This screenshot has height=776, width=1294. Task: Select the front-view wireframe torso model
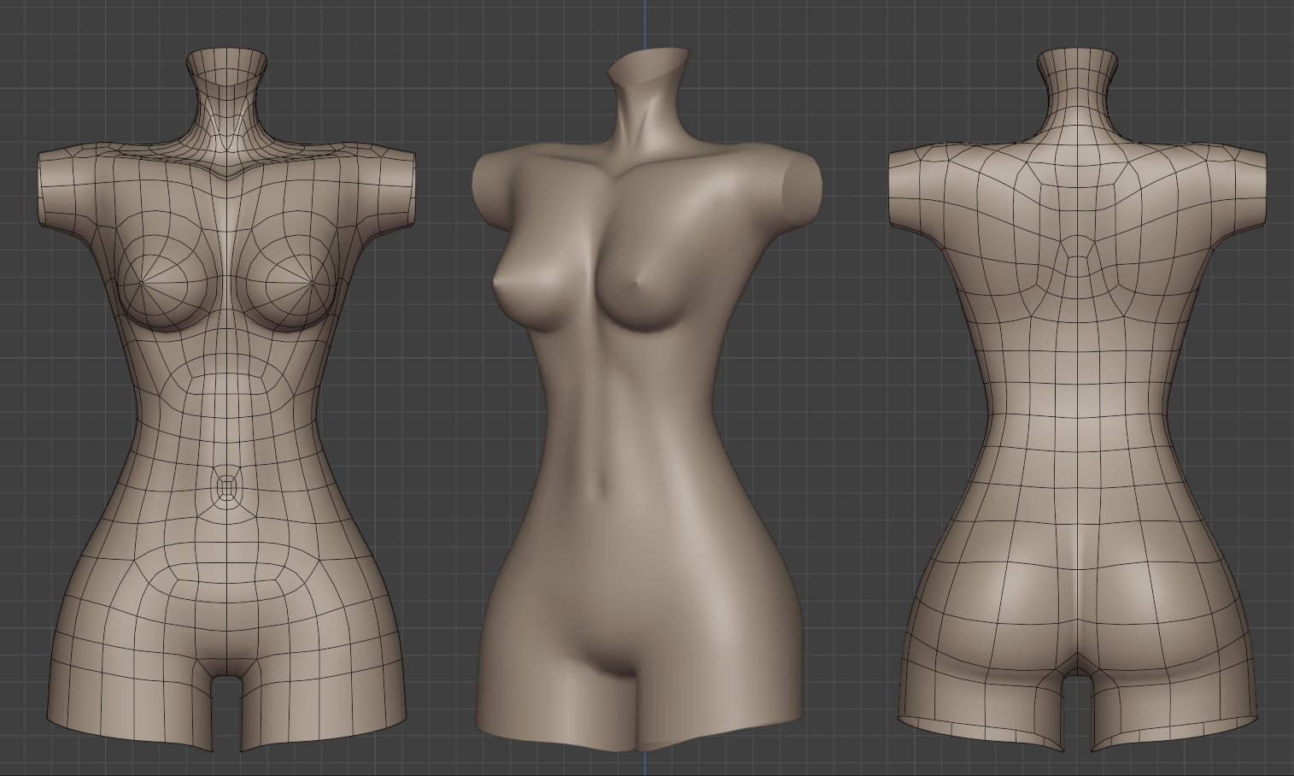click(226, 402)
